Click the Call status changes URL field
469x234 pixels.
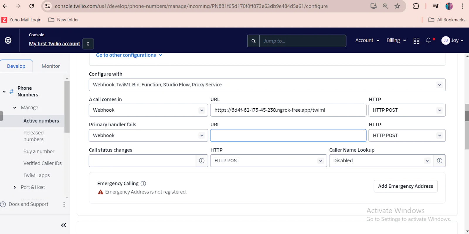click(x=142, y=160)
